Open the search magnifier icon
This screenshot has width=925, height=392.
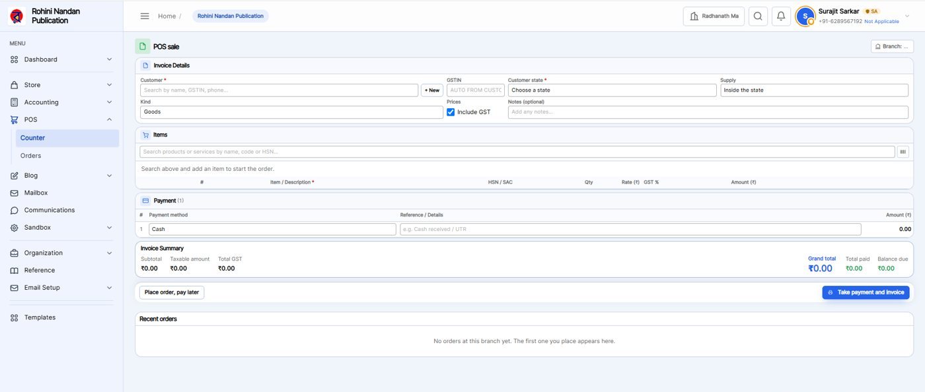pos(758,16)
